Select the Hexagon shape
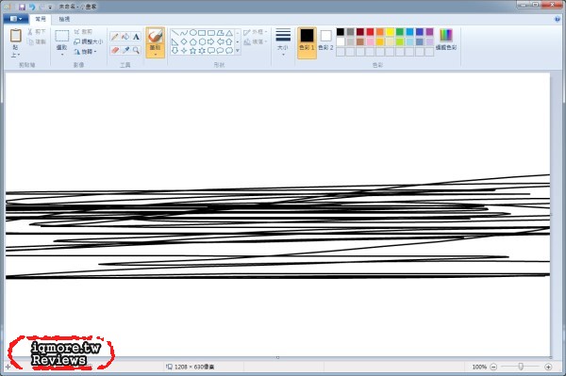566x376 pixels. coord(202,41)
